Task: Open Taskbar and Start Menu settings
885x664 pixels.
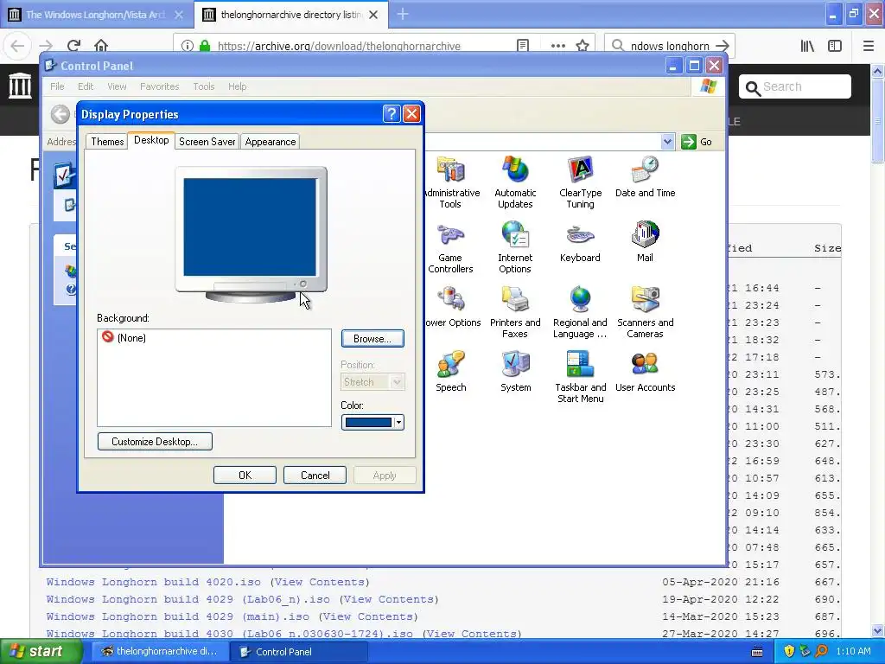Action: click(580, 377)
